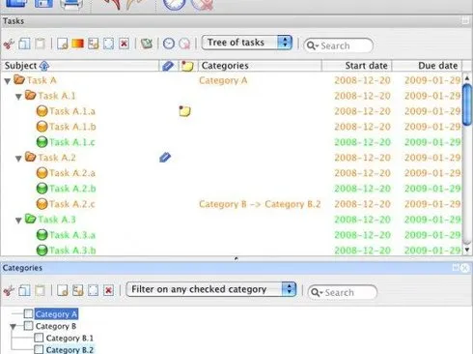Click the copy icon in Categories toolbar
473x354 pixels.
[24, 290]
